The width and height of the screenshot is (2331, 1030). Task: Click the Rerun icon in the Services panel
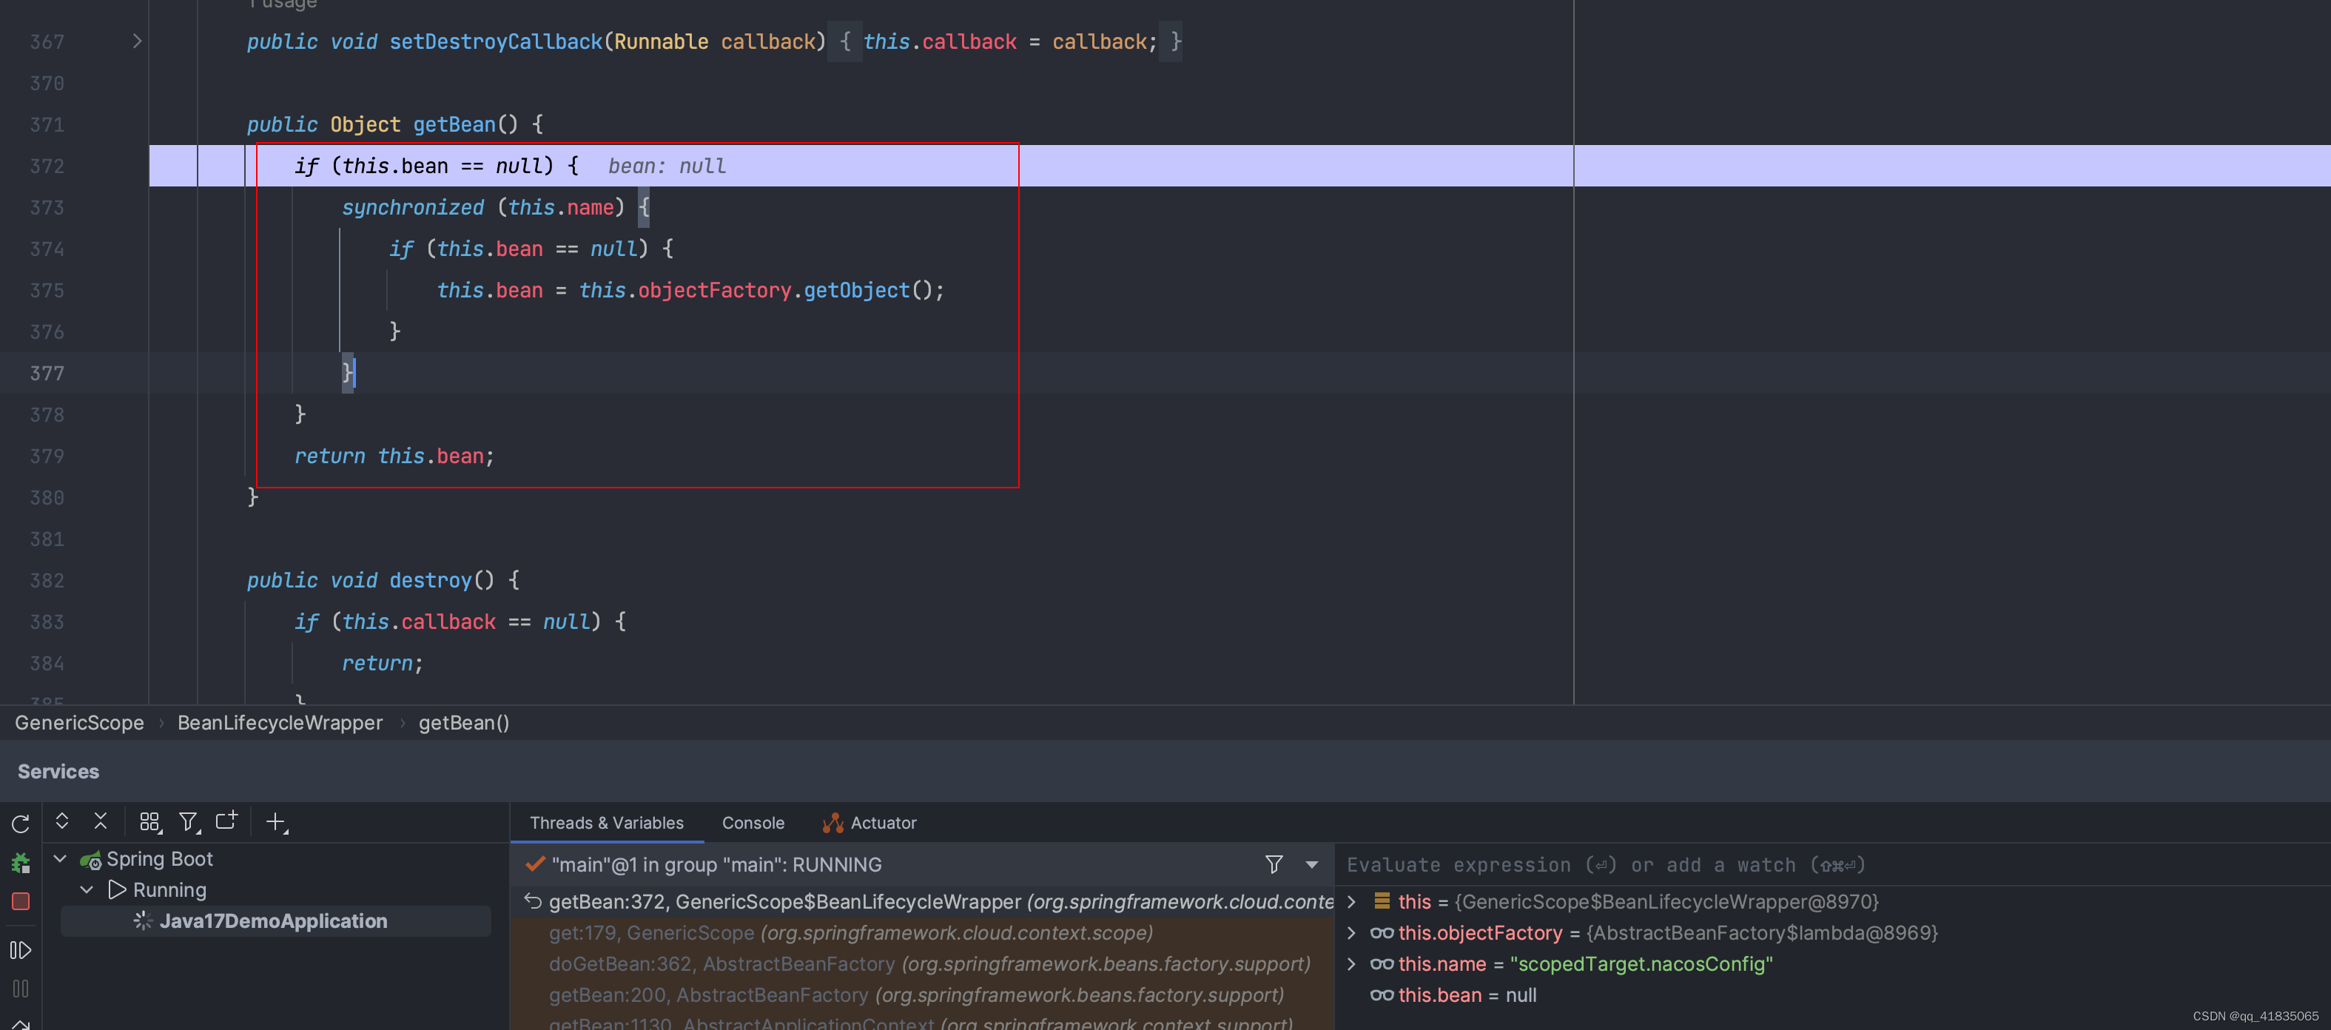point(20,823)
